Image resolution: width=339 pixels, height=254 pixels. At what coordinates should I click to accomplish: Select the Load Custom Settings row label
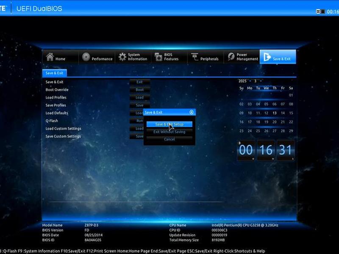coord(63,129)
